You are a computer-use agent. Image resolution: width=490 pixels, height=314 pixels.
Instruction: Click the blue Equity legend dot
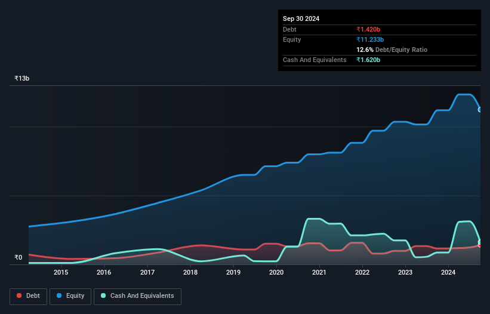coord(59,296)
